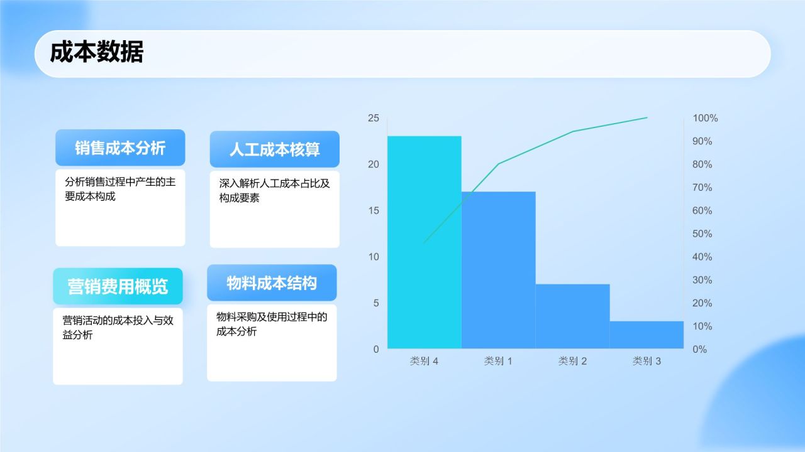Click the 类别 2 axis label
This screenshot has width=805, height=452.
573,362
